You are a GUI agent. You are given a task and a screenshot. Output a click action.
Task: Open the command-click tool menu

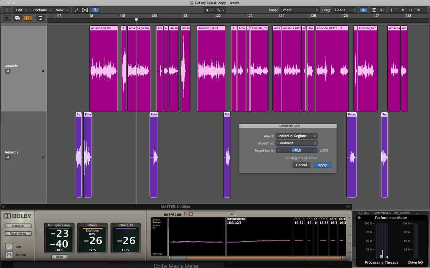220,10
